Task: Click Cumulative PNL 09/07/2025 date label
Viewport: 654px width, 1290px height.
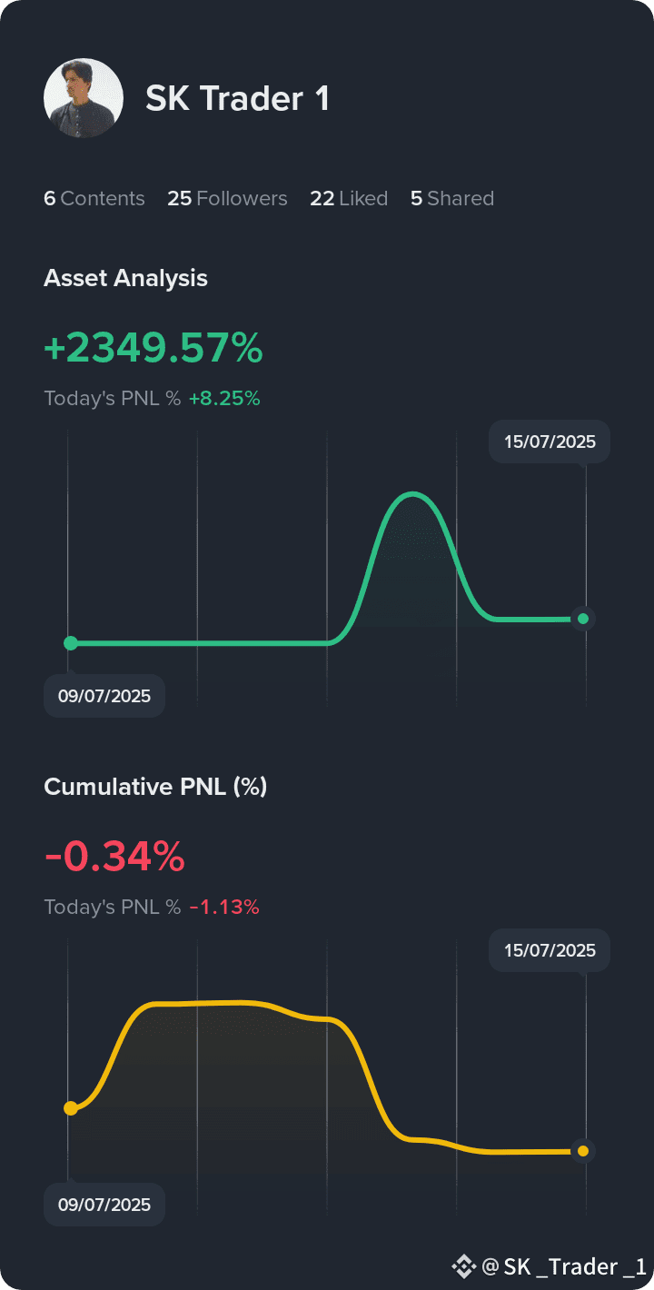Action: click(104, 1206)
